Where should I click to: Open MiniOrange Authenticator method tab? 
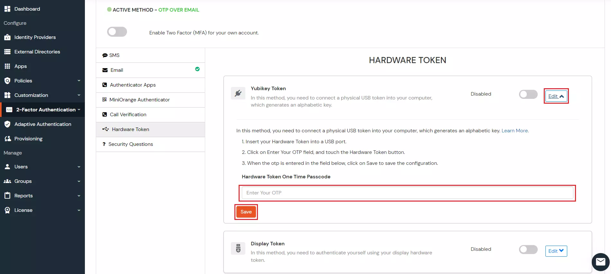(x=150, y=100)
